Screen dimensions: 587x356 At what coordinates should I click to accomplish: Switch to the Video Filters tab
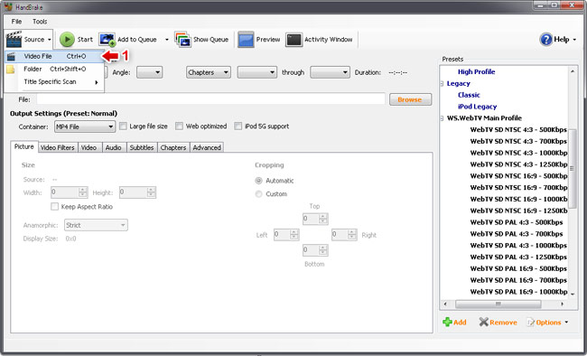(x=57, y=147)
